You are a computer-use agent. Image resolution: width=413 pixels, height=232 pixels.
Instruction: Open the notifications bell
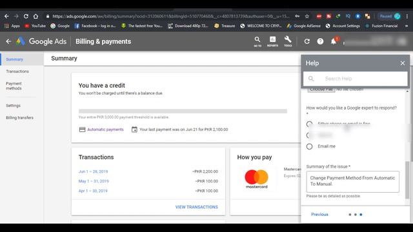coord(334,41)
